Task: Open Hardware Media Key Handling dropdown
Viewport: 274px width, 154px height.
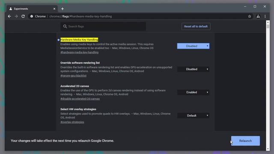Action: coord(193,46)
